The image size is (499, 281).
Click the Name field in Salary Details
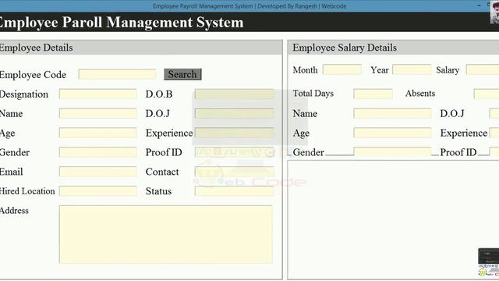coord(392,113)
